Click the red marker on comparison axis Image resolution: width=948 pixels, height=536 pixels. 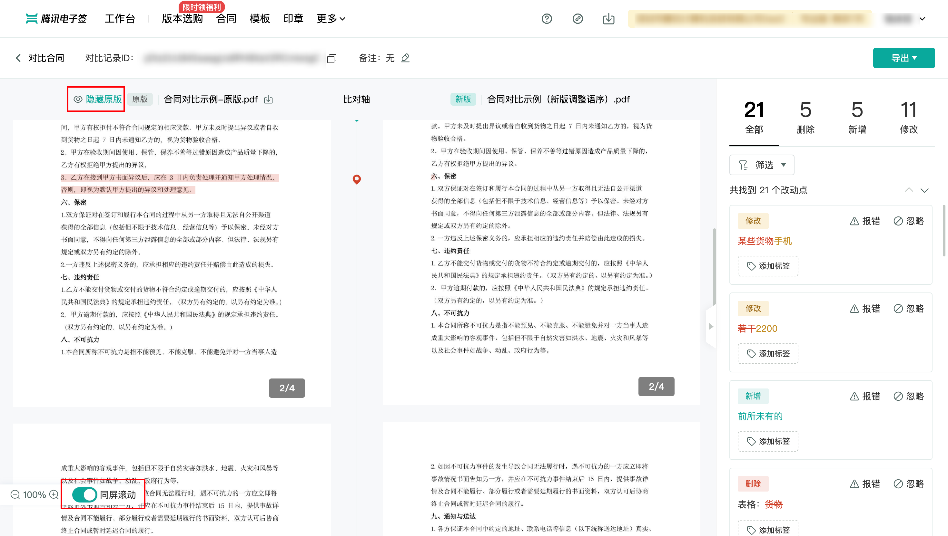356,179
